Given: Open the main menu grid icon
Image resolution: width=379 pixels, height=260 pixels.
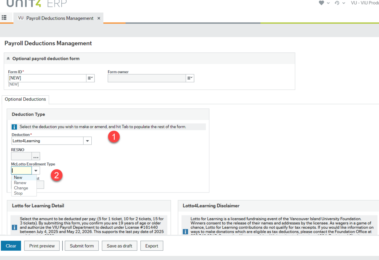Looking at the screenshot, I should click(x=4, y=18).
